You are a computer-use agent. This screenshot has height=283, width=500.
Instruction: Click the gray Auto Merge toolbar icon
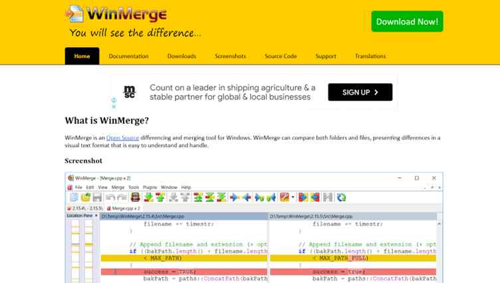pos(328,197)
